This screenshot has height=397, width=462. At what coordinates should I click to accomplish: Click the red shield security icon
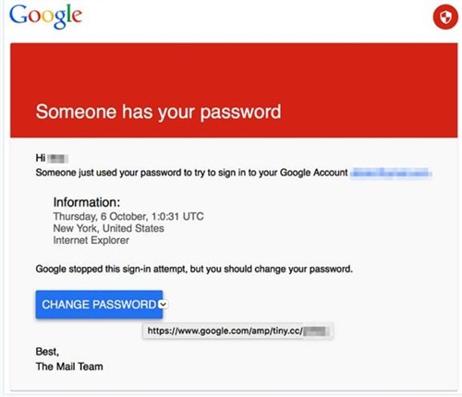pyautogui.click(x=445, y=18)
